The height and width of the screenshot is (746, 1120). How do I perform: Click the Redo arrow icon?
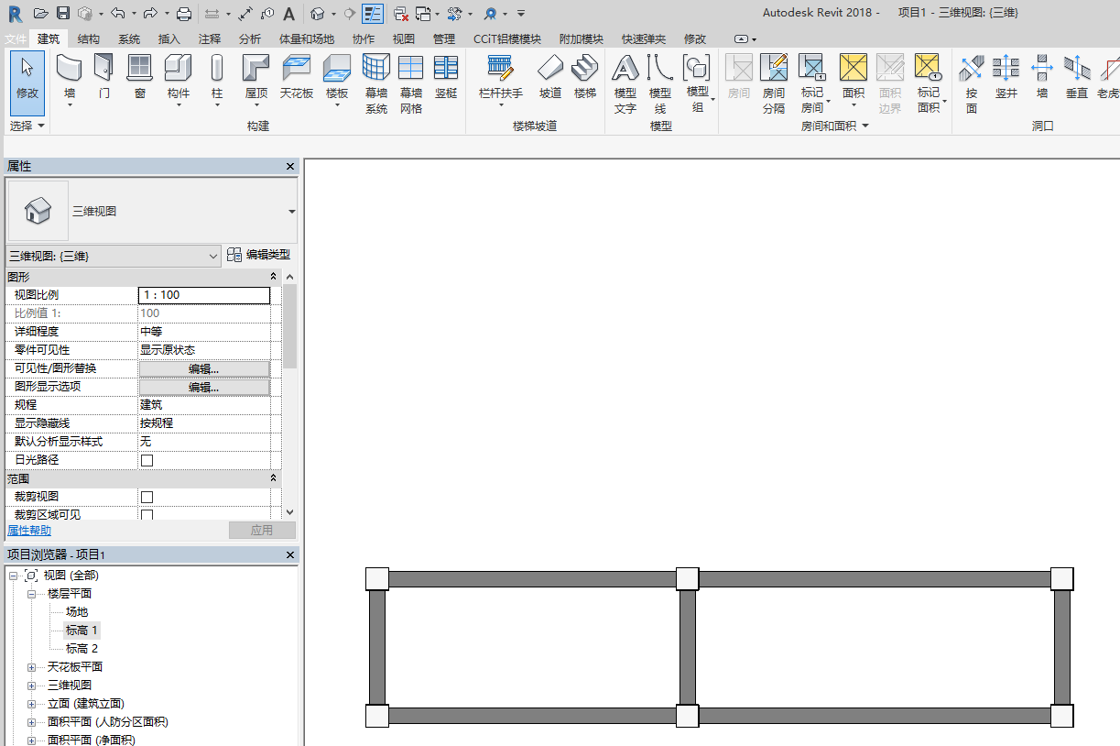pyautogui.click(x=150, y=14)
